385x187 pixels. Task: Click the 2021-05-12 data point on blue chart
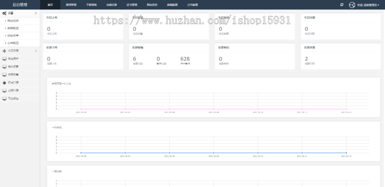346,152
